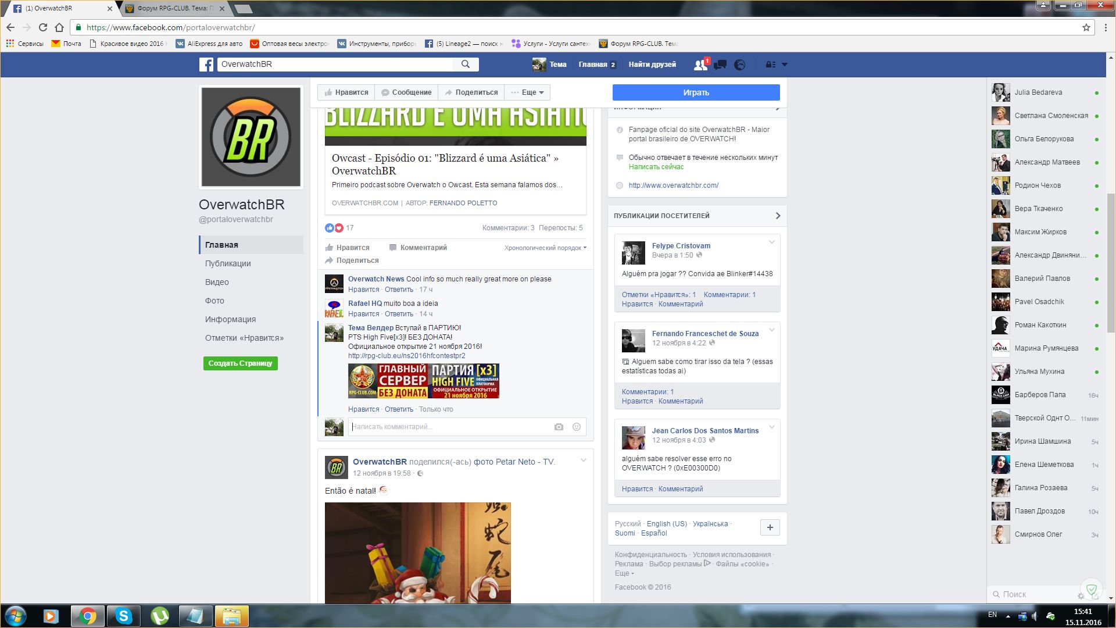The height and width of the screenshot is (628, 1116).
Task: Toggle the Like button in page header
Action: pyautogui.click(x=346, y=92)
